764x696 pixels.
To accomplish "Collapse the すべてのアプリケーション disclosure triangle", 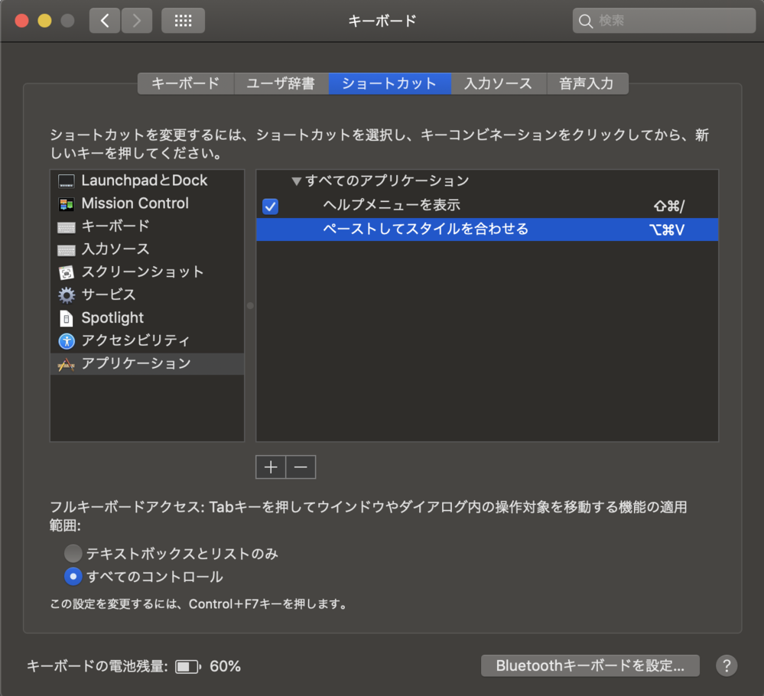I will pos(297,181).
